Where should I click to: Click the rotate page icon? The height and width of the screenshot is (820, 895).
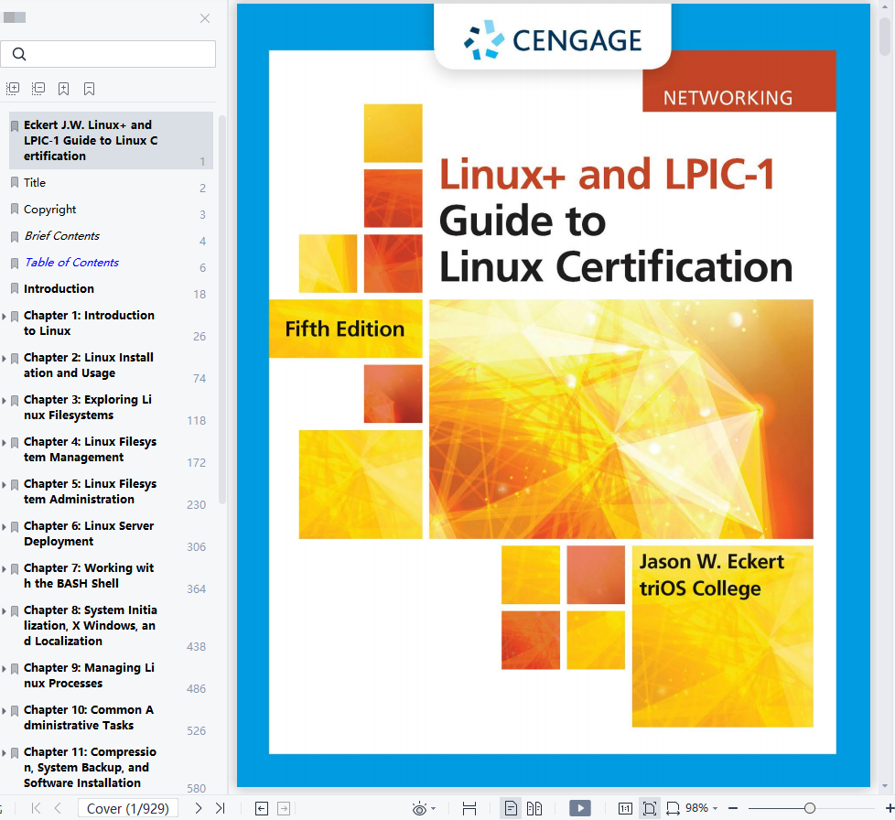673,808
